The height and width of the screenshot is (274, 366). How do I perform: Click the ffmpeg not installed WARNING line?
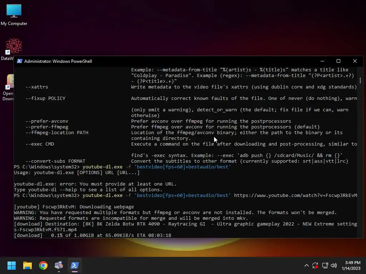175,213
